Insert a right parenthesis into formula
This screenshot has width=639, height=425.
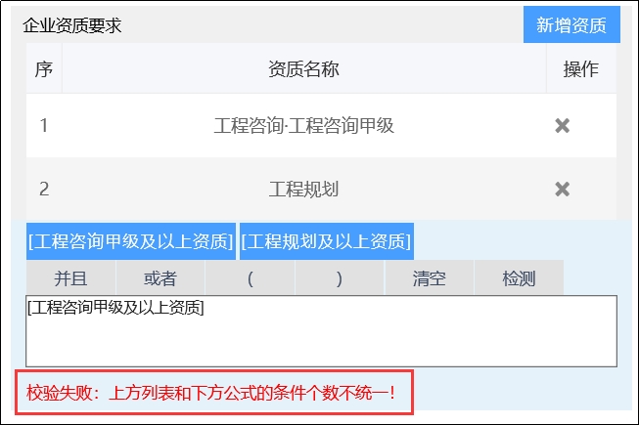click(340, 277)
